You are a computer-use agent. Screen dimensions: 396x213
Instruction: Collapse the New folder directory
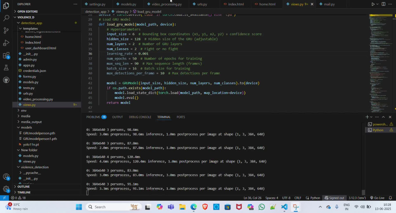click(29, 150)
